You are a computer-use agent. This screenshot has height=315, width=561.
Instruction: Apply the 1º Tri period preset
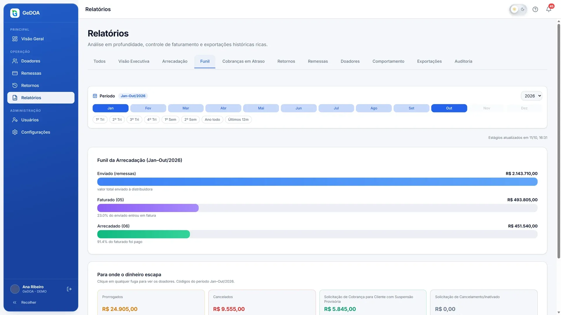coord(100,120)
